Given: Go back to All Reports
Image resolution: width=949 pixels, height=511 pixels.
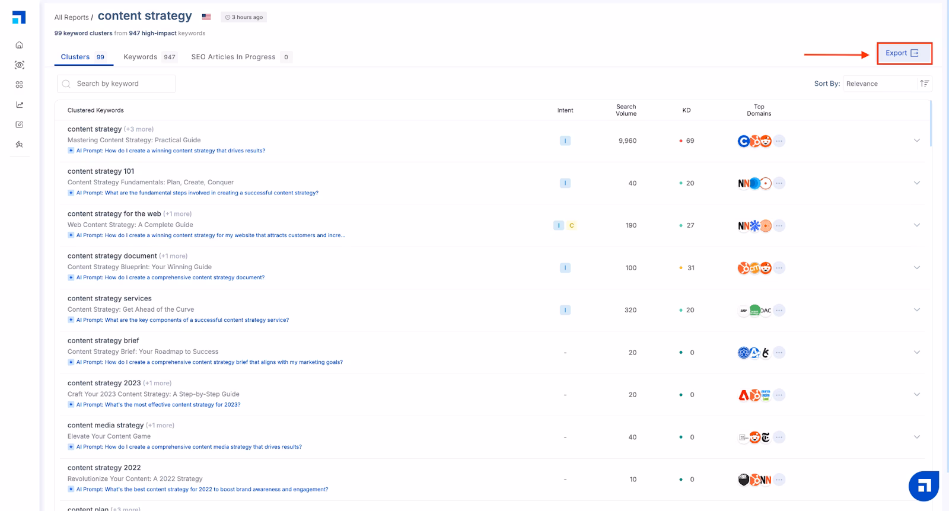Looking at the screenshot, I should 71,17.
